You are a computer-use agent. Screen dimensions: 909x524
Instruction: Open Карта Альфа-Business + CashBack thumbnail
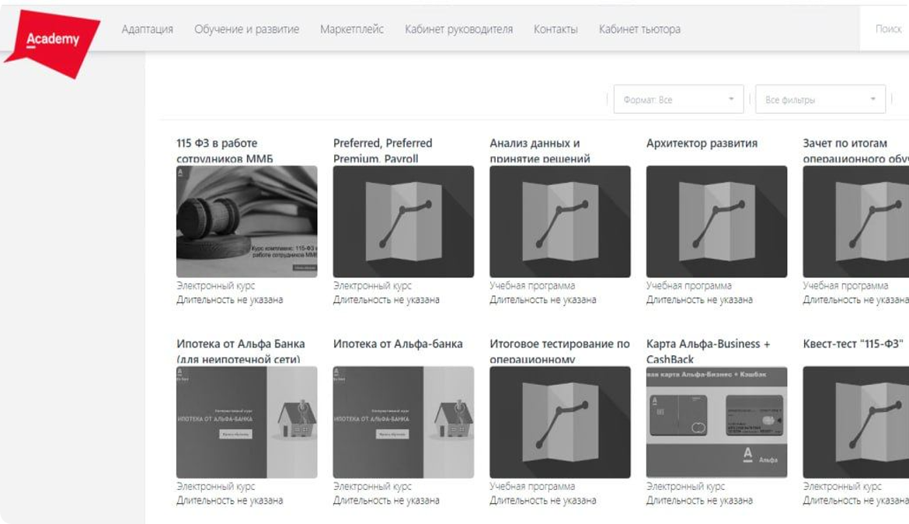716,422
